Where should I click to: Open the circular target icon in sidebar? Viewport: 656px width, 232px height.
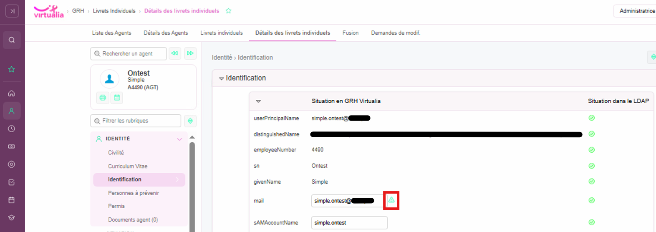[x=12, y=164]
